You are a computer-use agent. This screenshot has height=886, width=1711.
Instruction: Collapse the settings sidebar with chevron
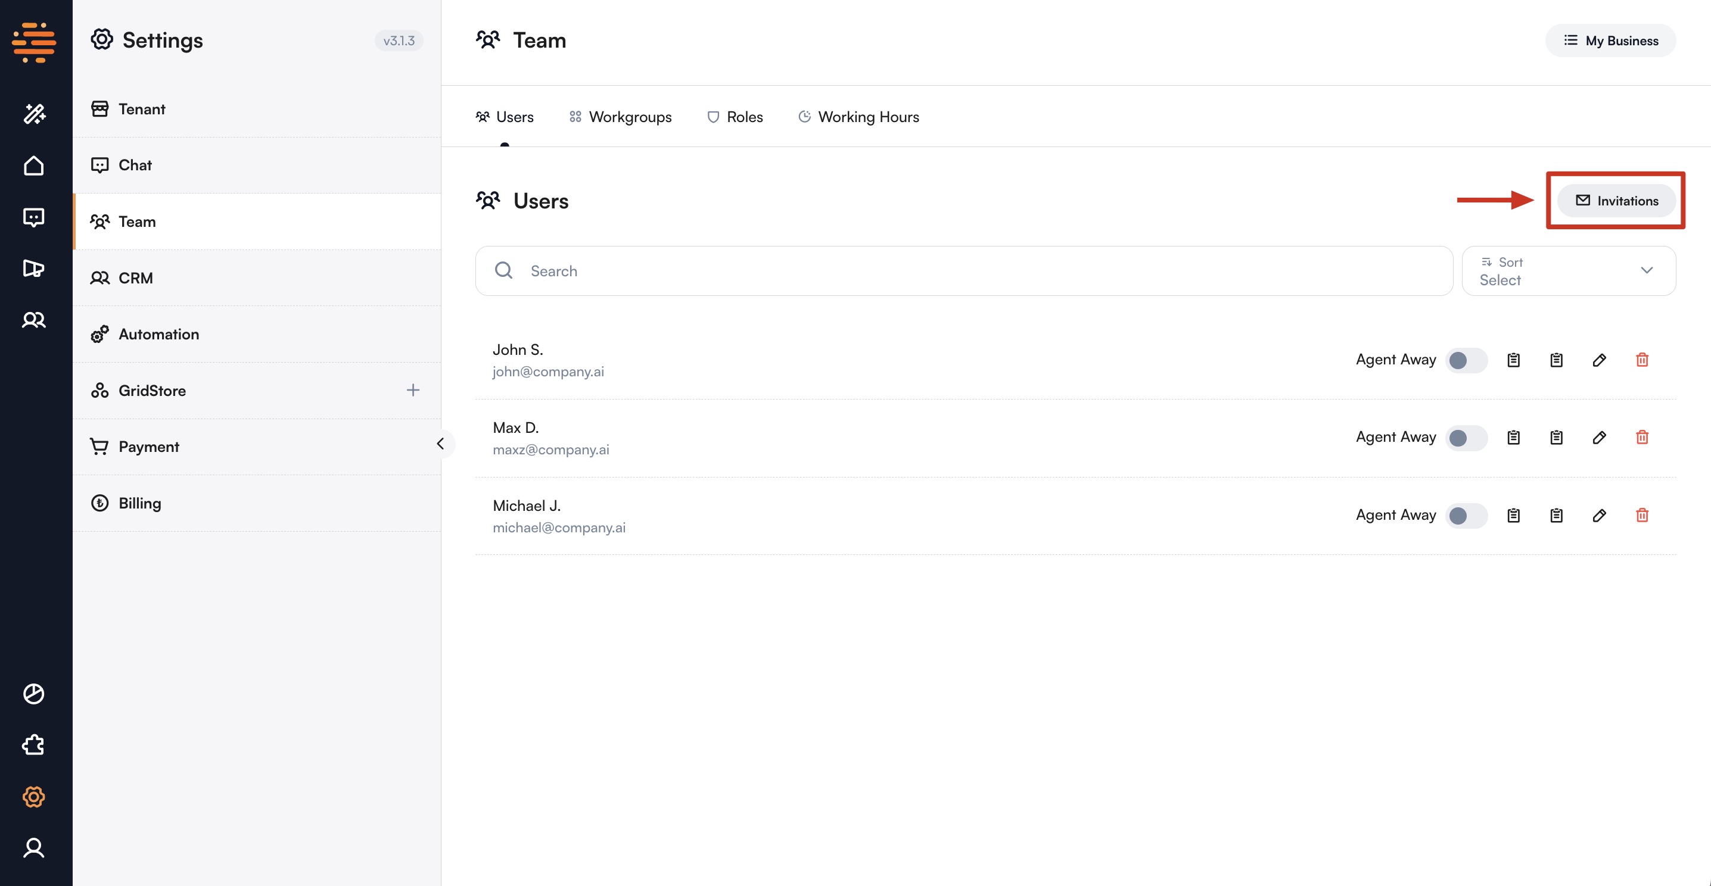click(440, 444)
